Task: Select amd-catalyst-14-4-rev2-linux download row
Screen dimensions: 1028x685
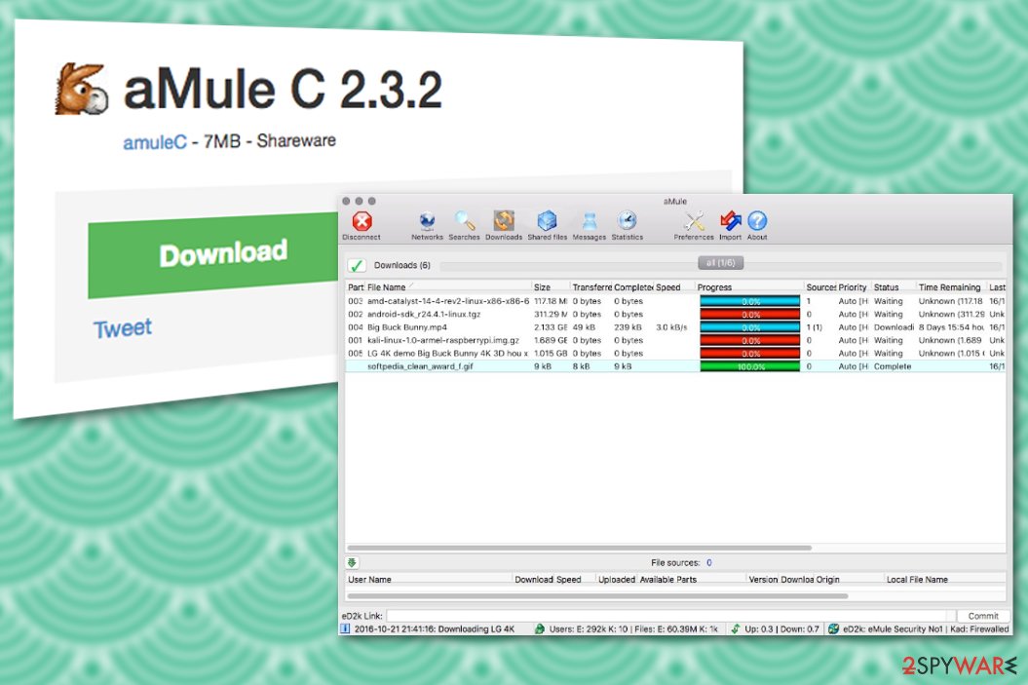Action: [675, 301]
